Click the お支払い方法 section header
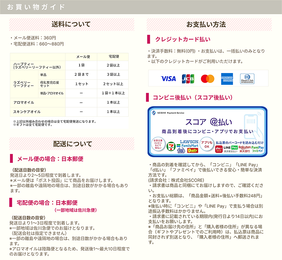Viewport: 282px width, 260px height. click(209, 25)
